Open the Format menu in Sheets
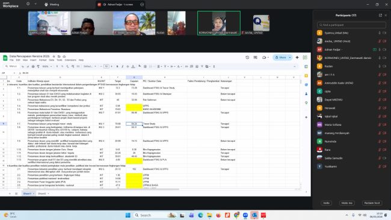Viewport: 391px width, 220px height. pyautogui.click(x=43, y=60)
